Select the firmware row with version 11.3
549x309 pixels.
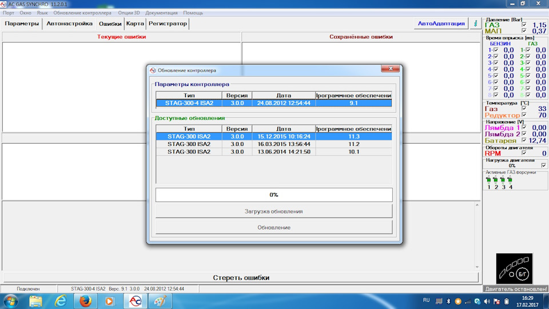click(274, 136)
